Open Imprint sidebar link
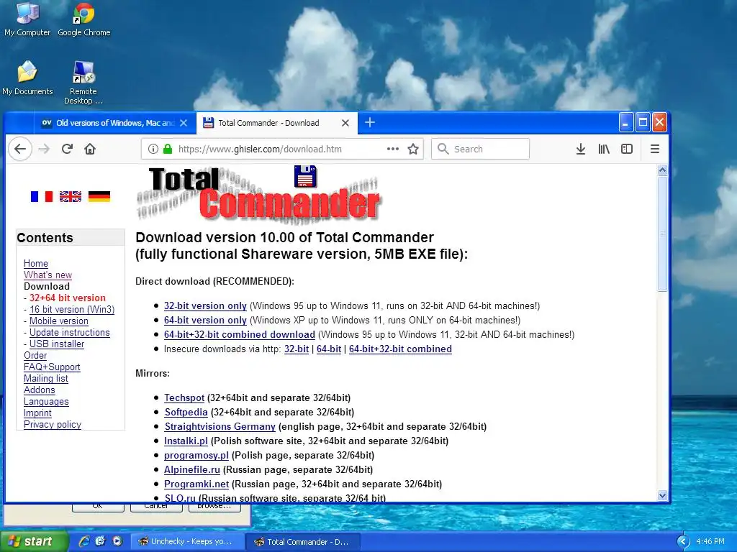 tap(37, 413)
